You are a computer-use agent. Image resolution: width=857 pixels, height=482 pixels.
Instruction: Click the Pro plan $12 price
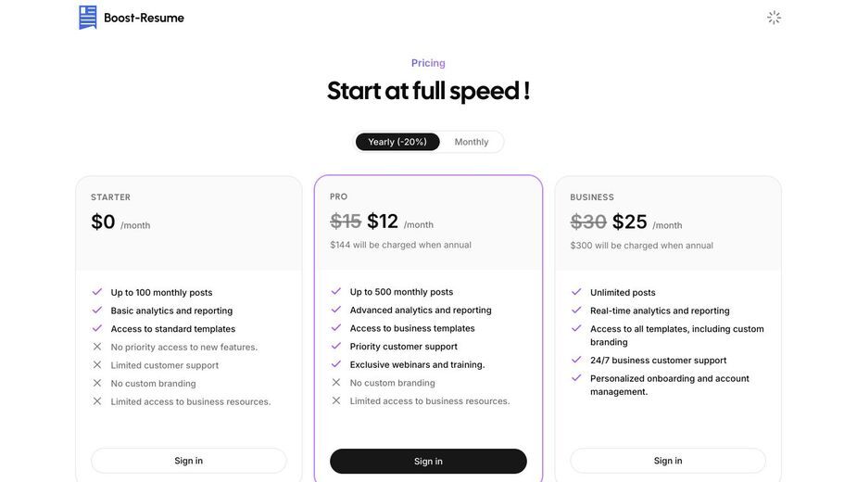coord(383,222)
